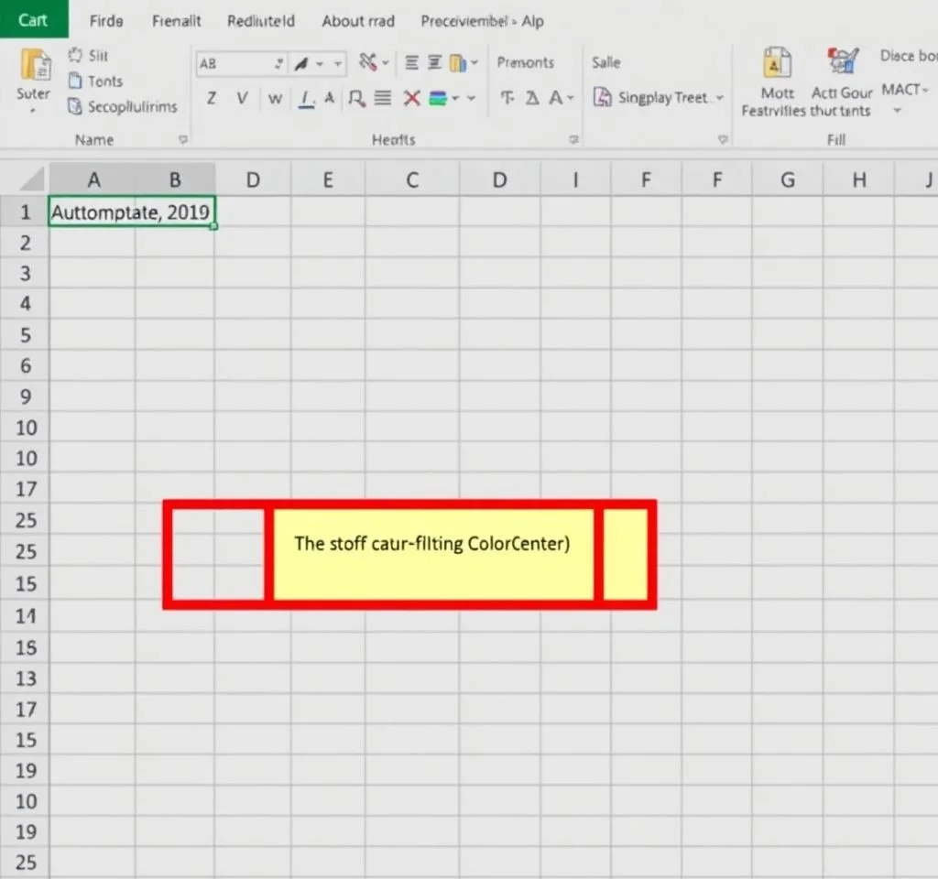Switch to the Redliuteld ribbon tab
938x879 pixels.
tap(261, 21)
